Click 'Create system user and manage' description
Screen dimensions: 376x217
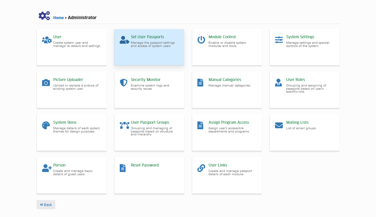77,44
